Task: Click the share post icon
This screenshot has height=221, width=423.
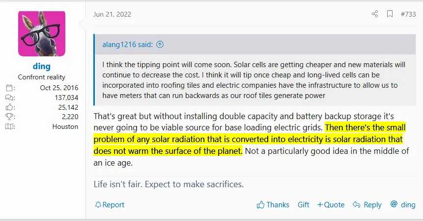Action: click(375, 14)
